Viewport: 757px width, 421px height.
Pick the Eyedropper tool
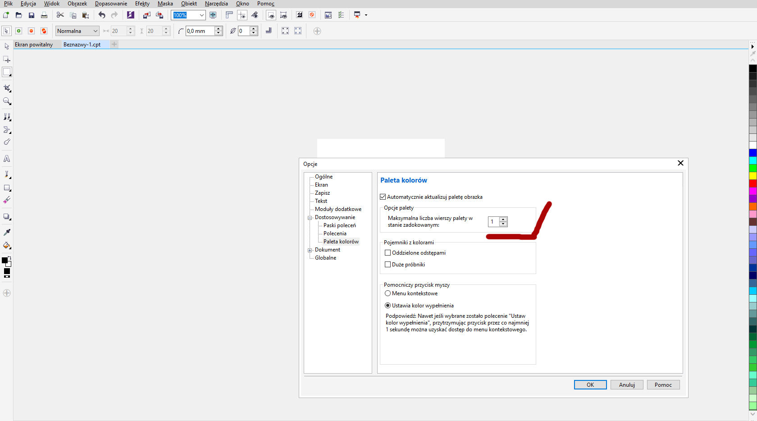click(x=7, y=232)
